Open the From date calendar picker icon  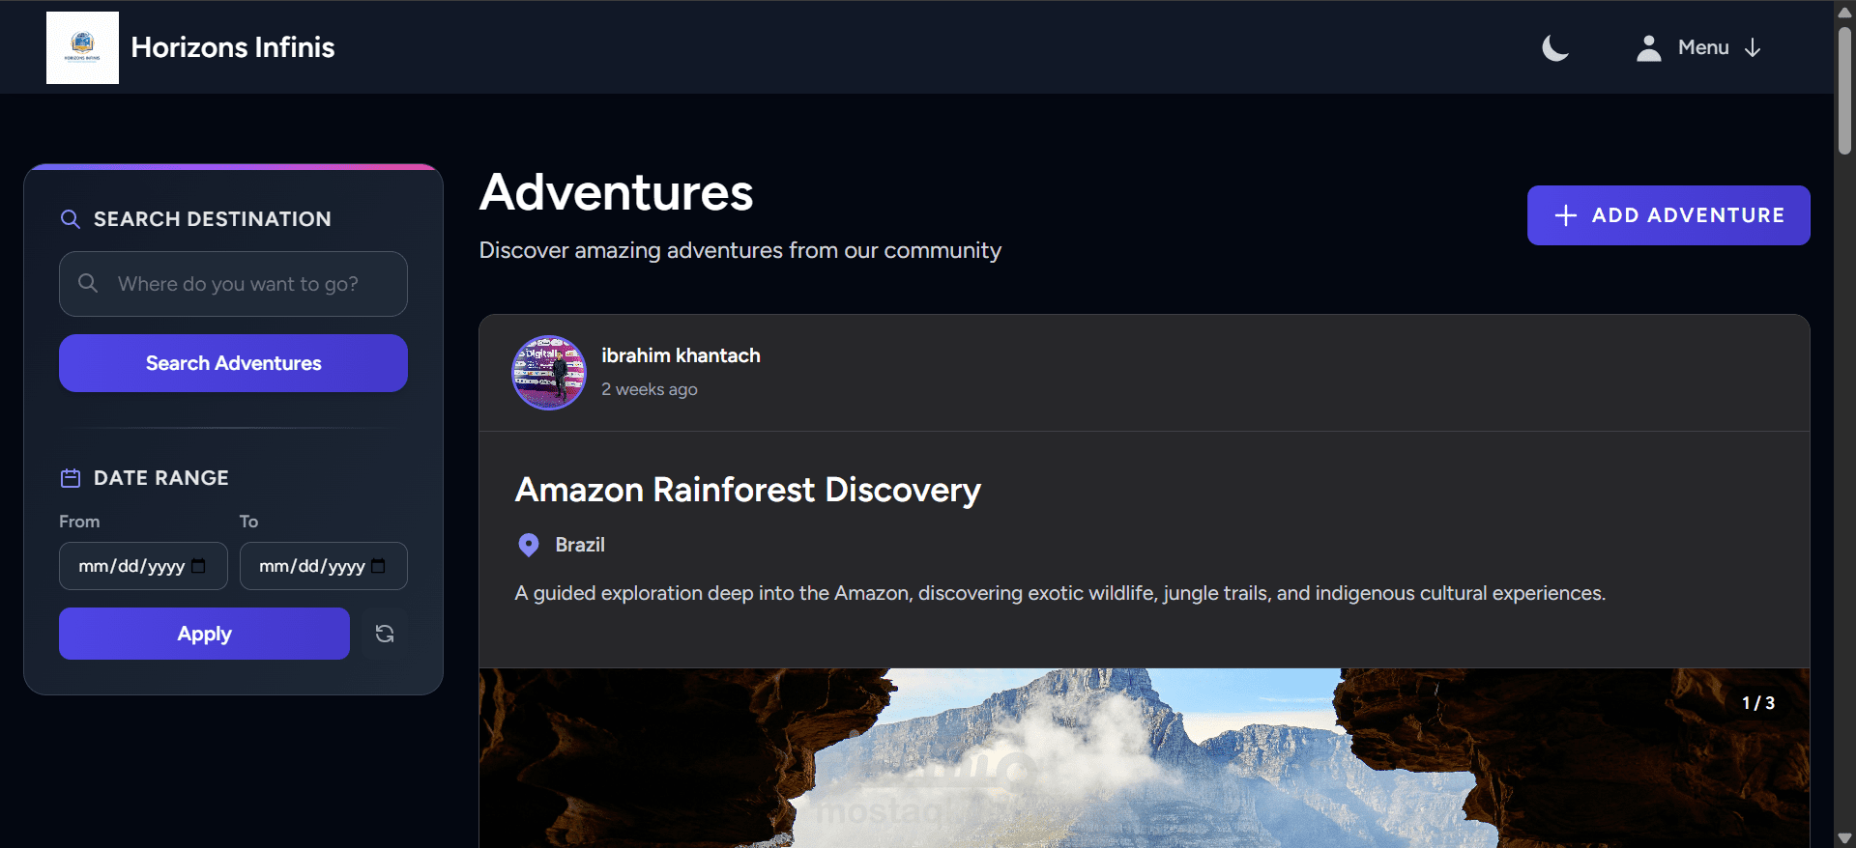pos(198,566)
